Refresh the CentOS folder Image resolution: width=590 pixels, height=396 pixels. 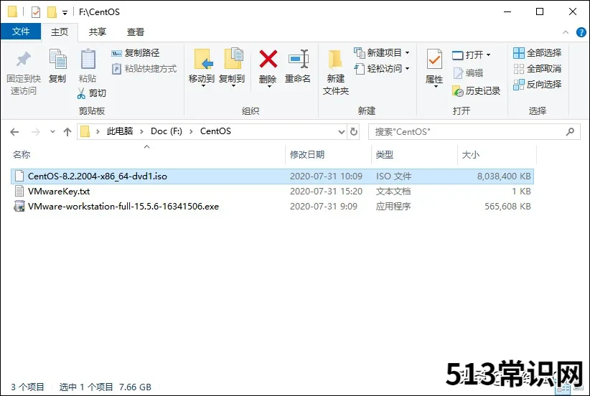354,132
